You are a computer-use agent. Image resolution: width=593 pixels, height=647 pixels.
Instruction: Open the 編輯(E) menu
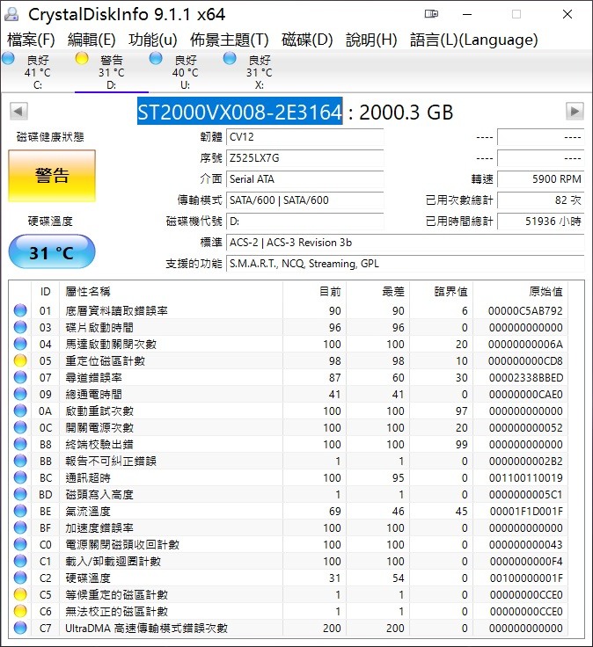[x=92, y=40]
